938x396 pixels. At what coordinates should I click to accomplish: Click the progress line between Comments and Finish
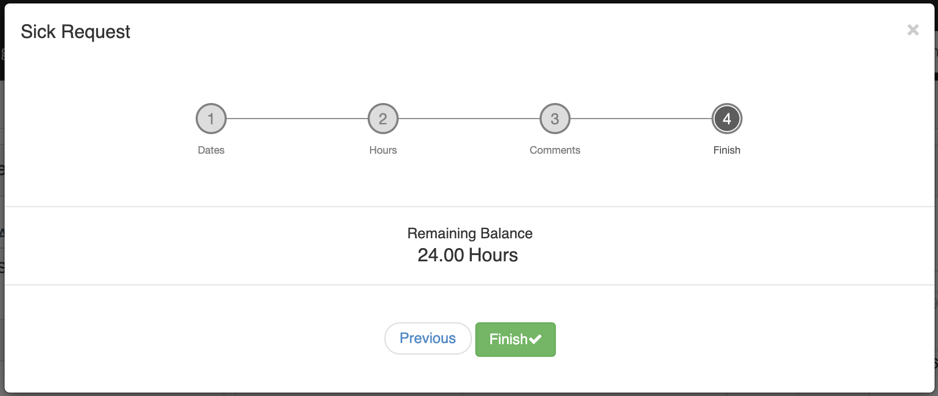640,119
